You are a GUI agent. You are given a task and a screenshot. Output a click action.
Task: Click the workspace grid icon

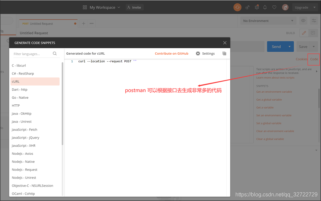point(85,7)
